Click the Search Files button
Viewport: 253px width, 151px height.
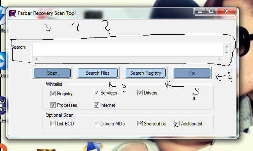98,73
